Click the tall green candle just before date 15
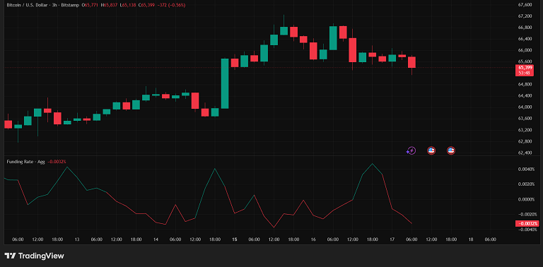 (x=225, y=83)
